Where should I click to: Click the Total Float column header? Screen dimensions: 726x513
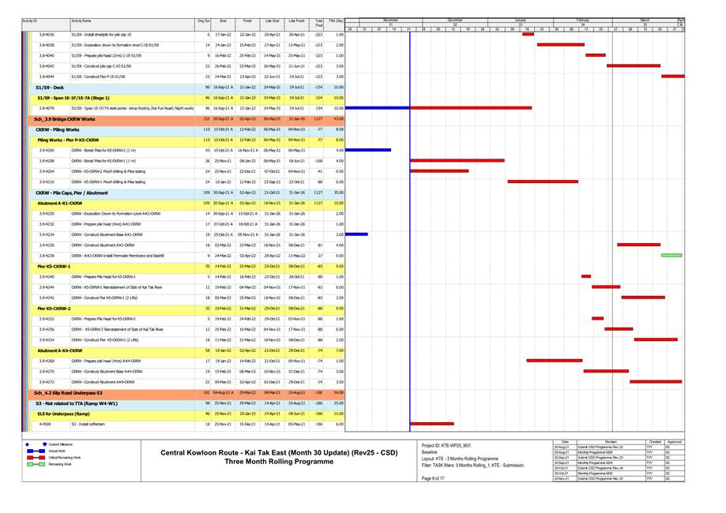tap(318, 21)
